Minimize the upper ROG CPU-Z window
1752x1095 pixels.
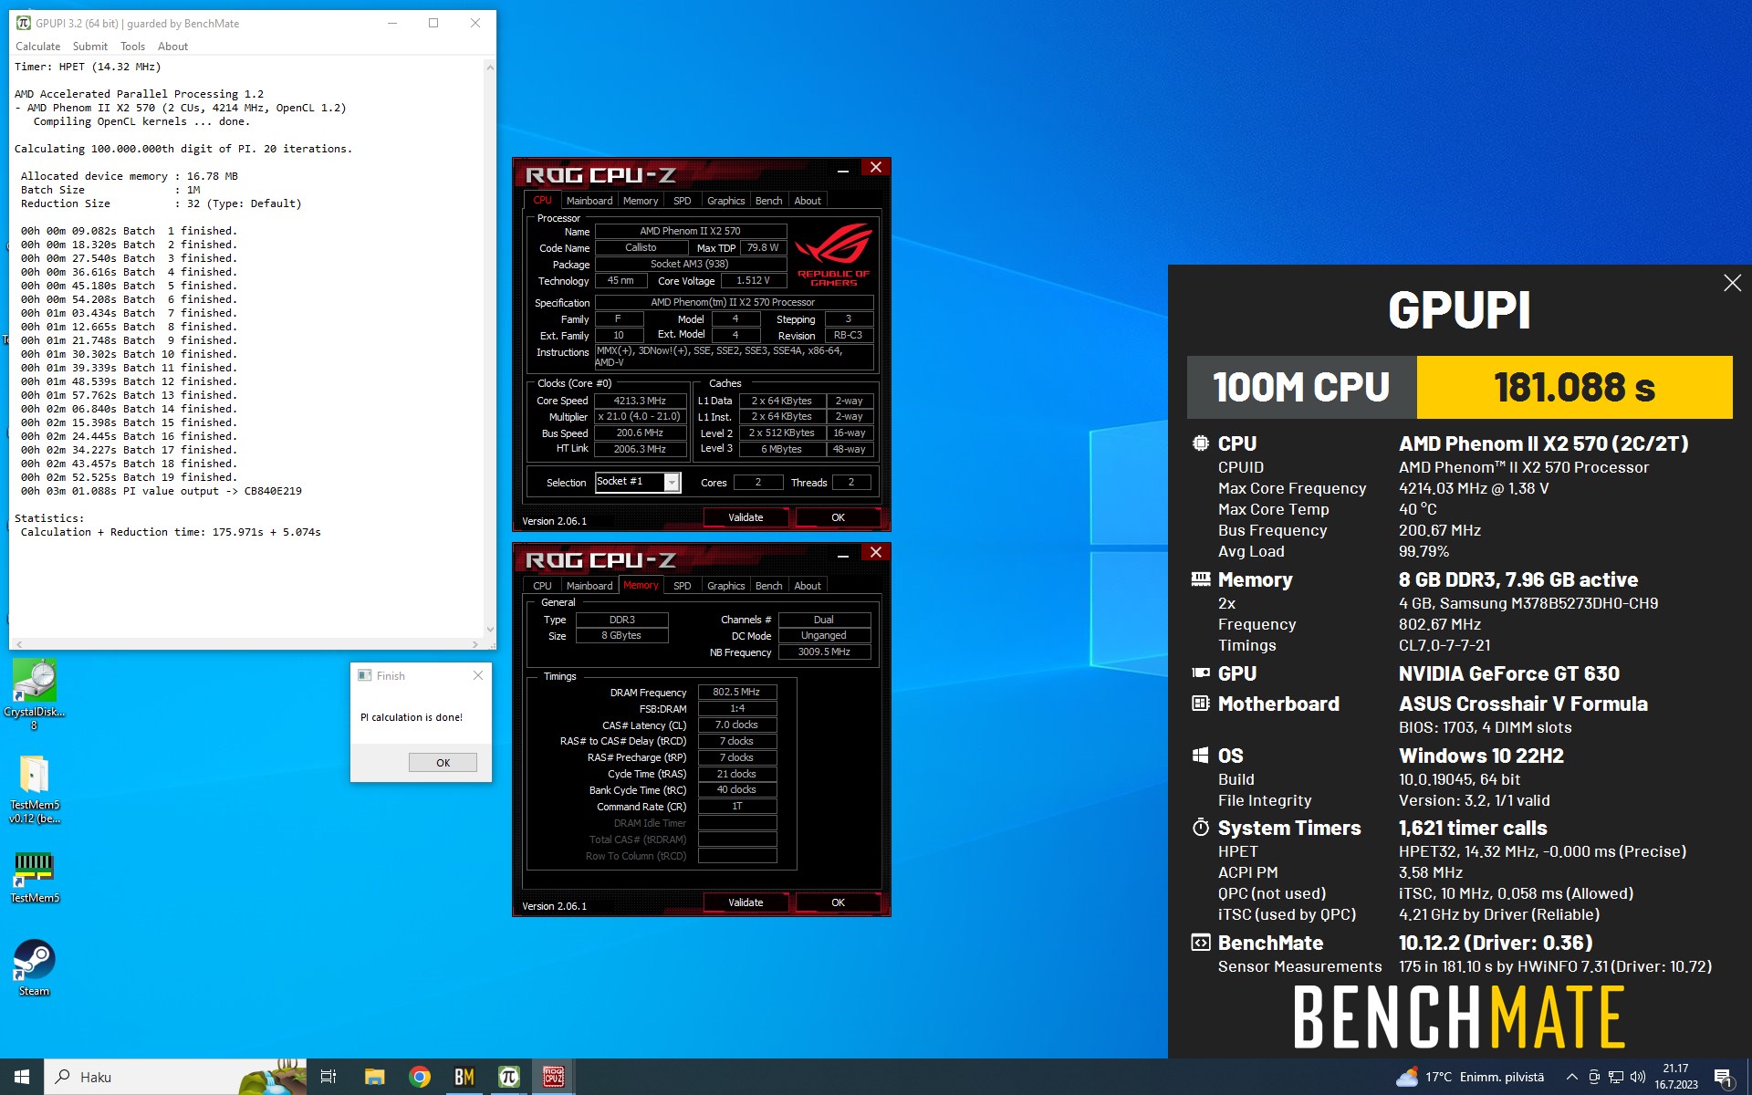[x=843, y=170]
